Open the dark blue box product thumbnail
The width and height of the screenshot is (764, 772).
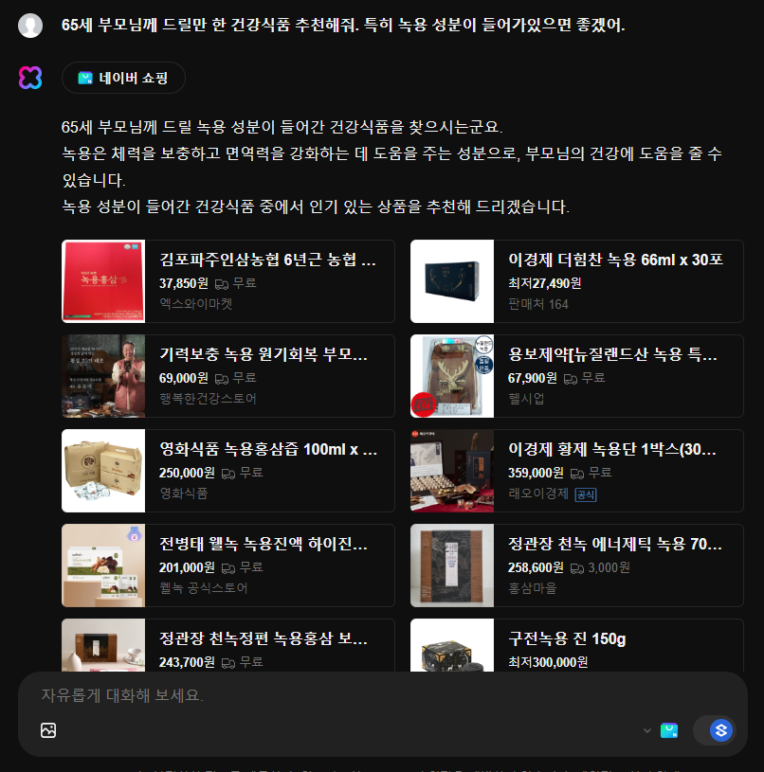coord(452,281)
